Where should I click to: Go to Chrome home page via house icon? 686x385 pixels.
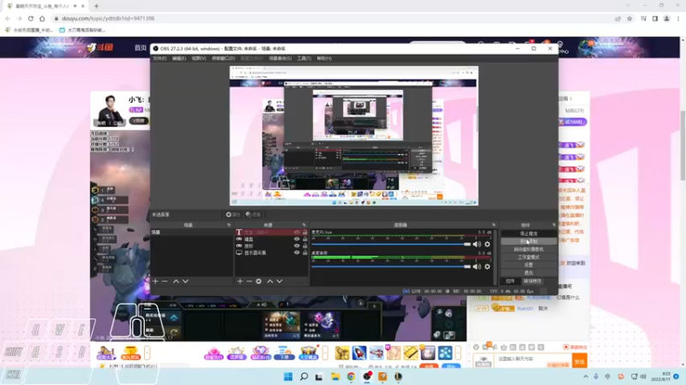click(42, 19)
